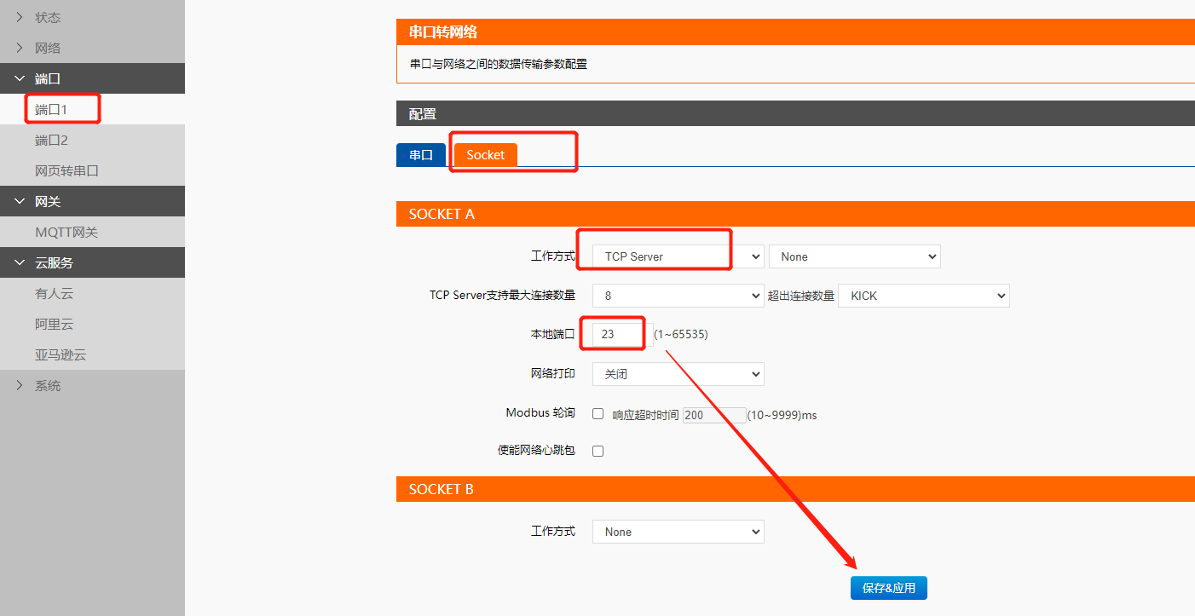Collapse the 端口 sidebar section
Viewport: 1195px width, 616px height.
47,78
